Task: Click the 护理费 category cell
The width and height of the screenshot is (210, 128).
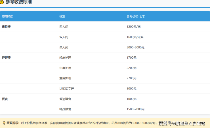Action: (6, 57)
